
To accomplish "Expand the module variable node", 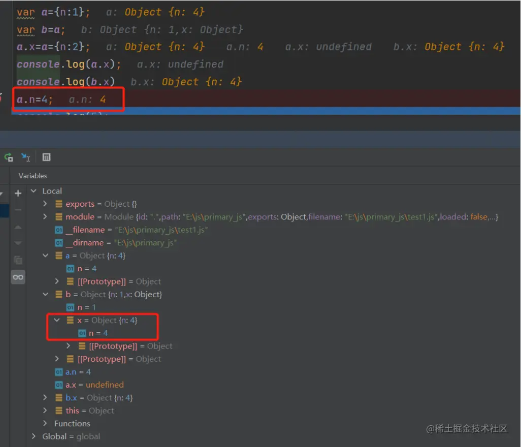I will pos(45,217).
